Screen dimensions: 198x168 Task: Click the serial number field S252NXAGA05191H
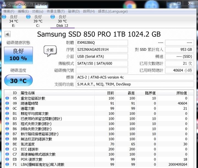[x=102, y=50]
